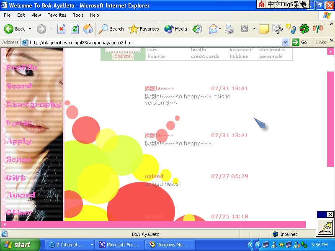Image resolution: width=335 pixels, height=251 pixels.
Task: Refresh the page with green arrows icon
Action: [75, 29]
